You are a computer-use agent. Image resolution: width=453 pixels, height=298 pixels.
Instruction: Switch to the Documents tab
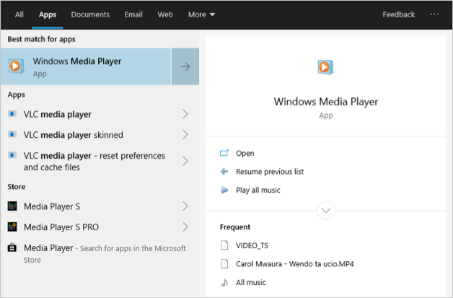point(90,14)
